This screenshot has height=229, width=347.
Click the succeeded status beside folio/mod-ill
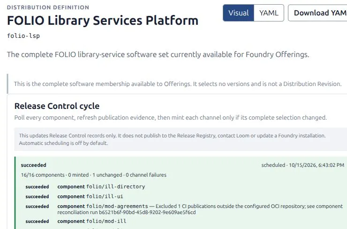[x=37, y=221]
